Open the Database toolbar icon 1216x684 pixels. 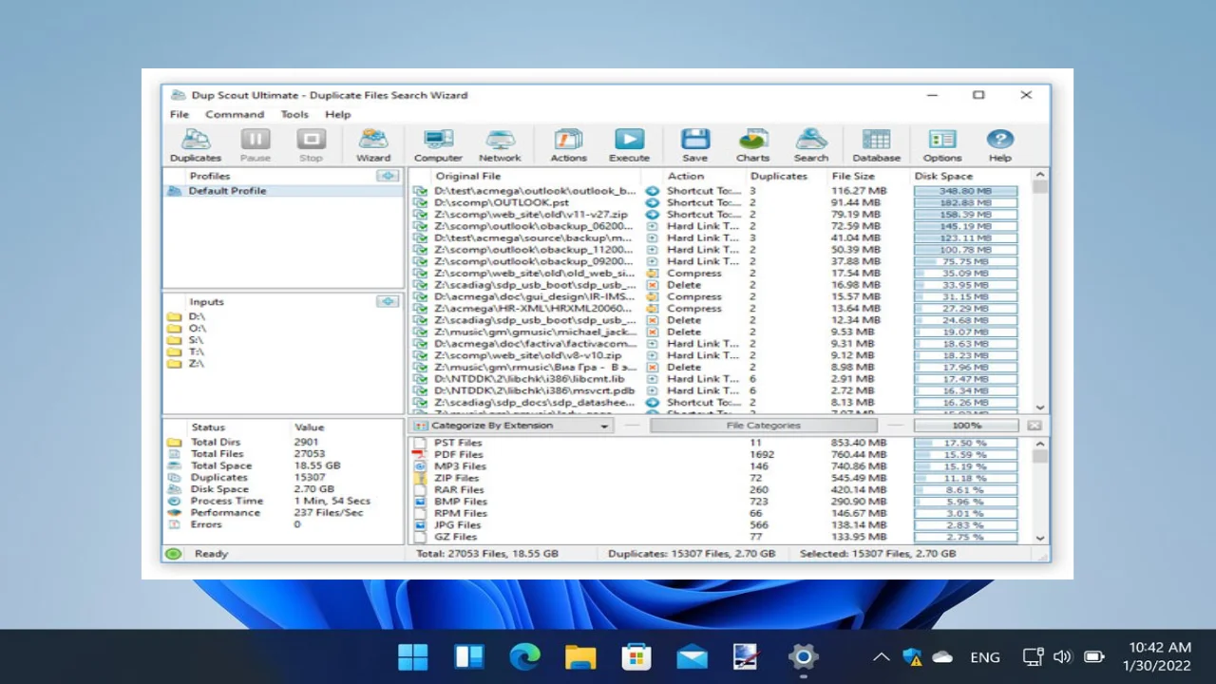876,145
